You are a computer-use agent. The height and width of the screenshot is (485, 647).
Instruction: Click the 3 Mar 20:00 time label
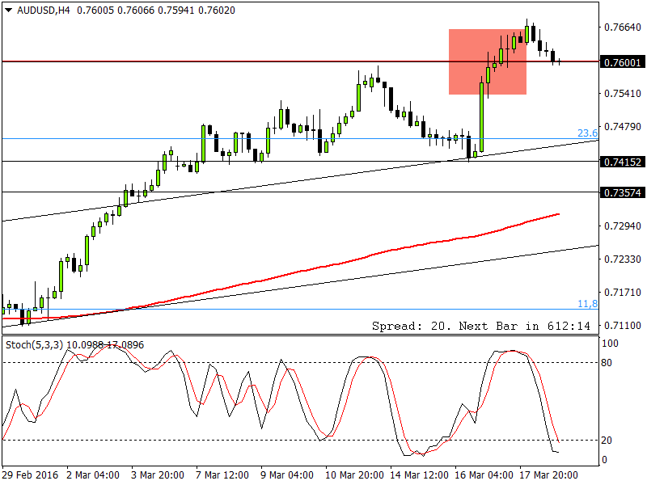[x=158, y=475]
